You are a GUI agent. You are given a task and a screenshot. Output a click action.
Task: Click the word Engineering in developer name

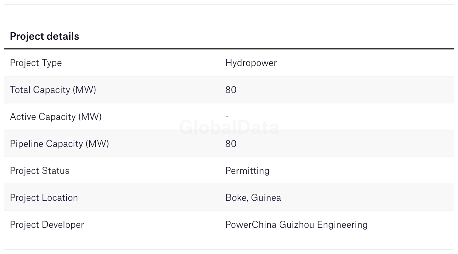[342, 225]
